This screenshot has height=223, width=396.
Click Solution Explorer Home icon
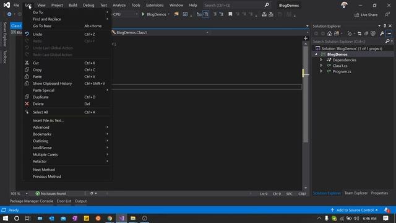329,33
